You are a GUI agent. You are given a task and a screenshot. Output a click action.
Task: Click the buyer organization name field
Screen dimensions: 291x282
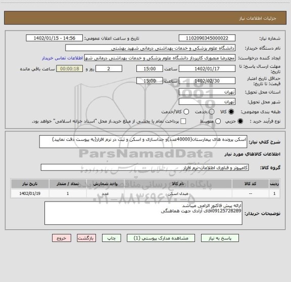(x=151, y=48)
